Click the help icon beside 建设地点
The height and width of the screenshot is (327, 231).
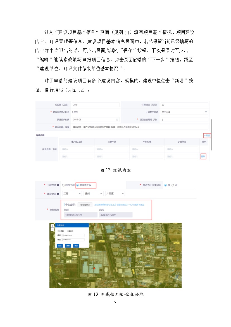point(58,194)
